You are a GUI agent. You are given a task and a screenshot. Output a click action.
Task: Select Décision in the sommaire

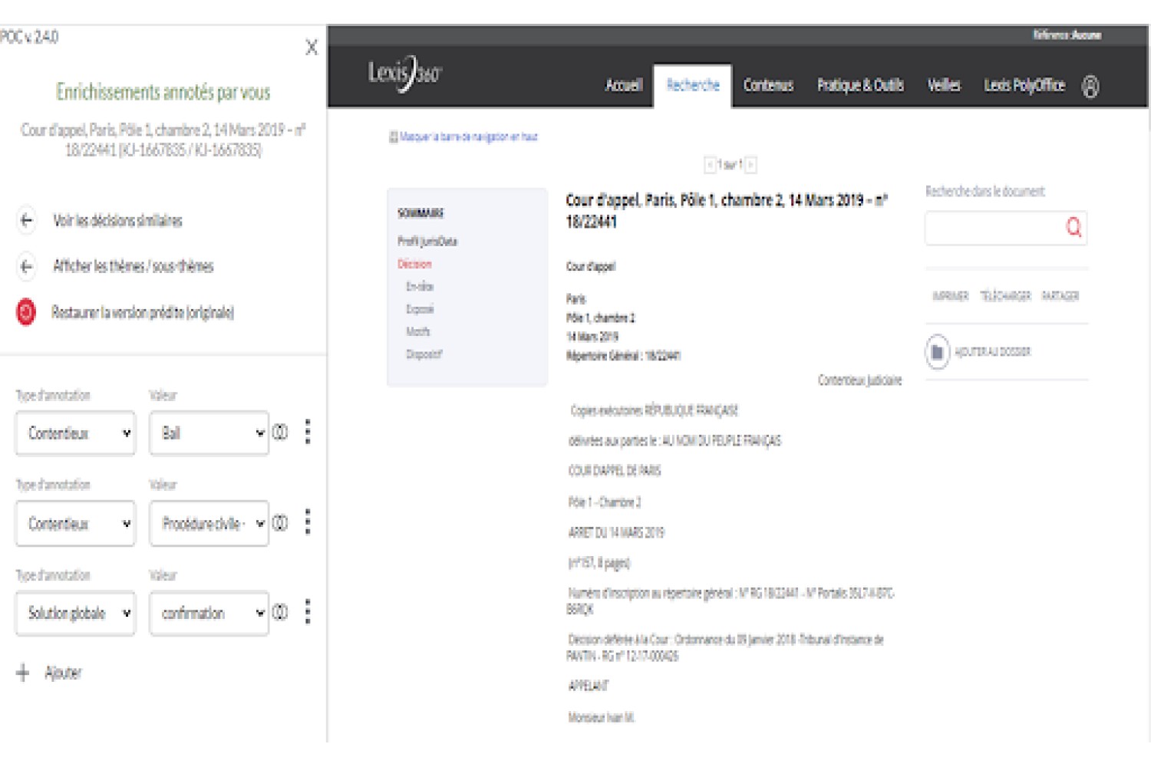coord(414,264)
